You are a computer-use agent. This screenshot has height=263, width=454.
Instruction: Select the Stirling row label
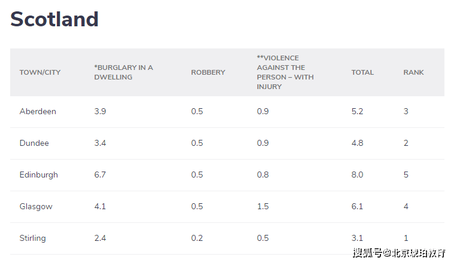point(33,238)
